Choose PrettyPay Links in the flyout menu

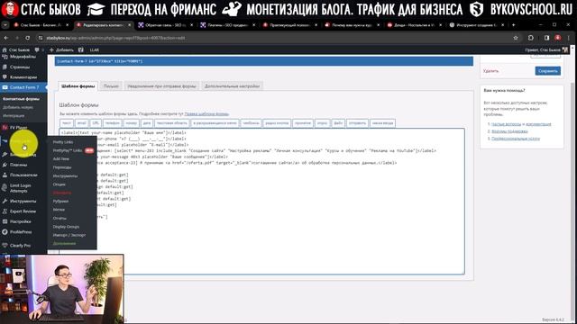pos(68,150)
